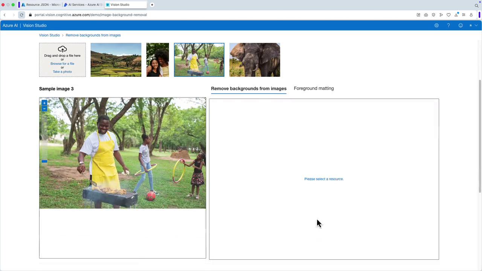
Task: Click Vision Studio header title
Action: coord(35,26)
